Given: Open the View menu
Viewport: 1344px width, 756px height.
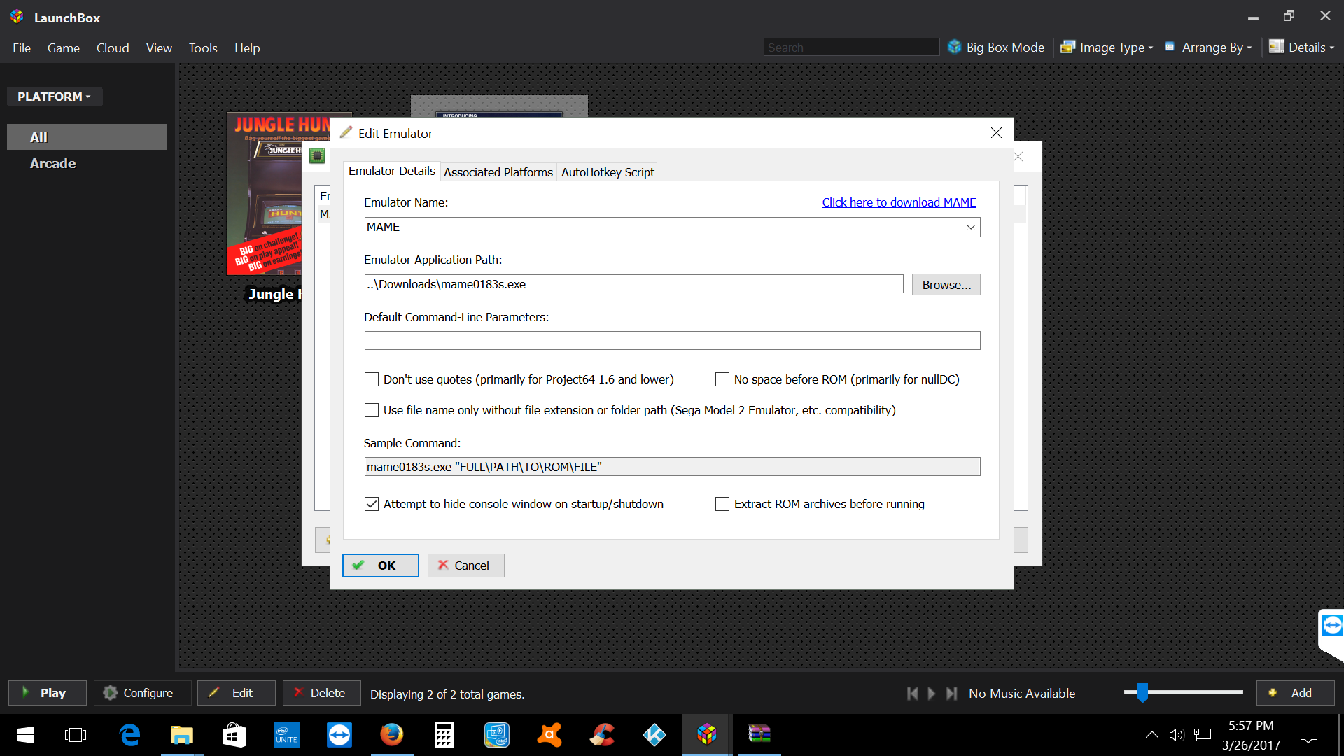Looking at the screenshot, I should point(159,48).
